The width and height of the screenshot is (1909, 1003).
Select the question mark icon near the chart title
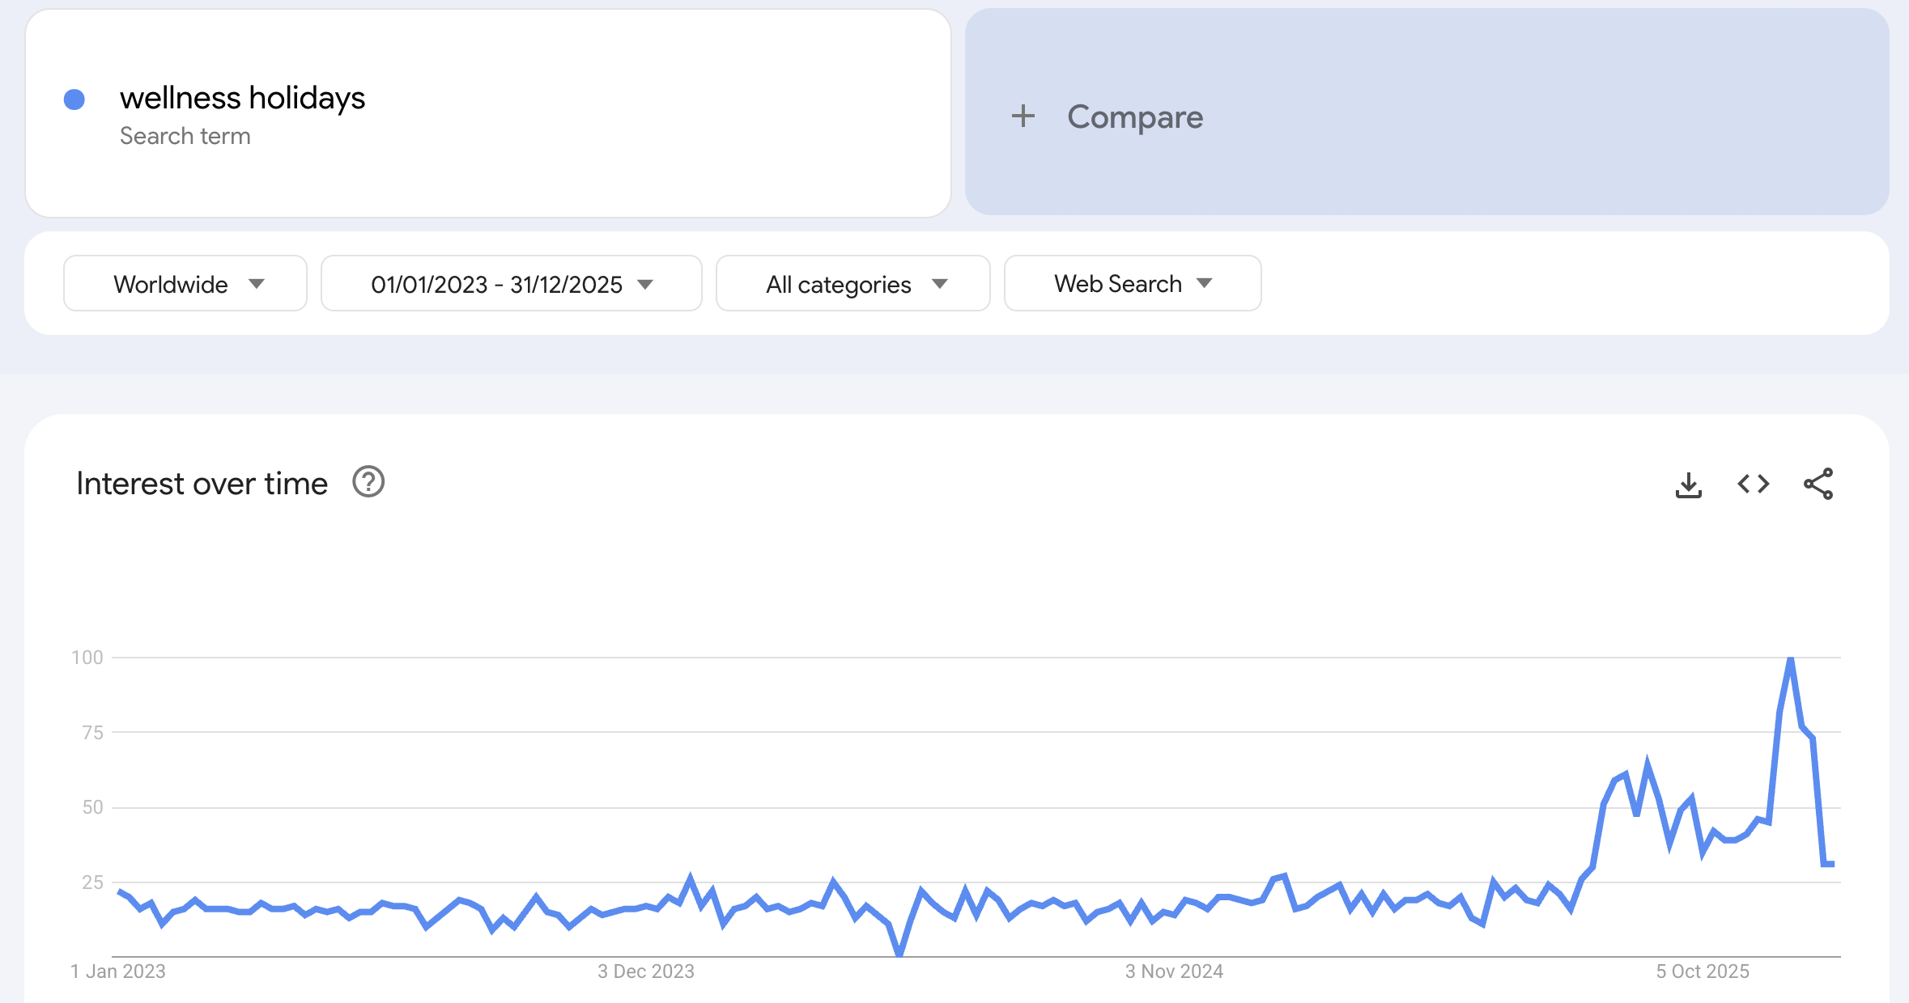coord(368,482)
